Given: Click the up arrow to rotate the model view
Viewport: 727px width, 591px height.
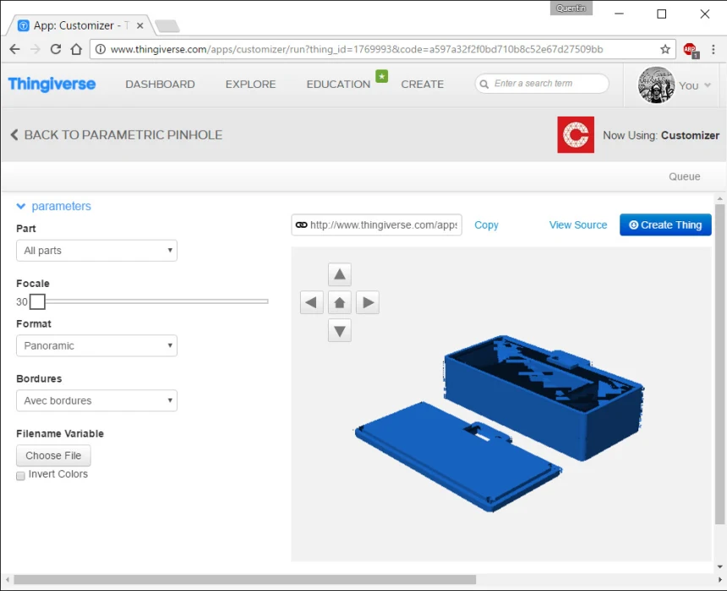Looking at the screenshot, I should (339, 274).
